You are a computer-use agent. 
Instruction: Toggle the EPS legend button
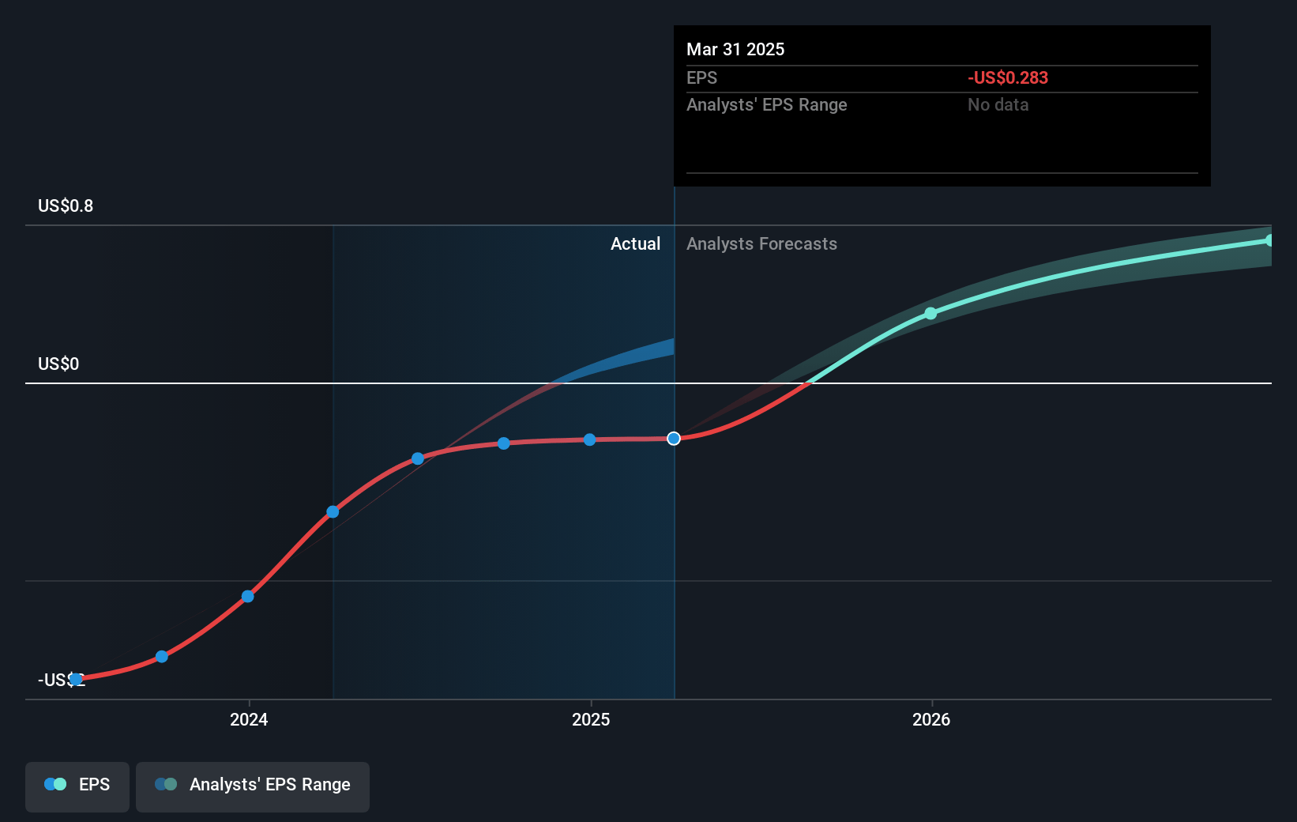pos(77,786)
